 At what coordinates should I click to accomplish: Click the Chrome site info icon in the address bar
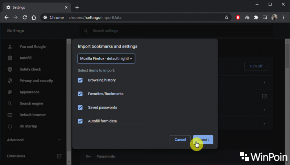pyautogui.click(x=45, y=17)
